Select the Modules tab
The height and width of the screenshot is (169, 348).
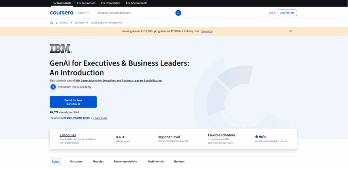[x=98, y=162]
